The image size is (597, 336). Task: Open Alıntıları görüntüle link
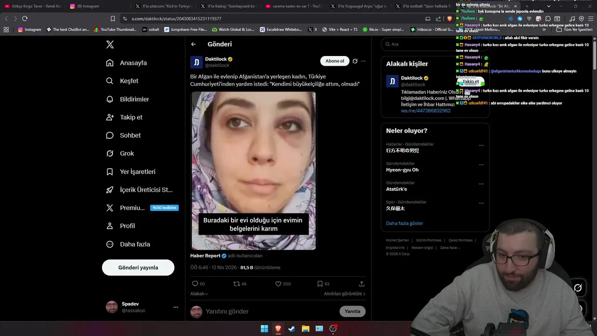pos(345,294)
